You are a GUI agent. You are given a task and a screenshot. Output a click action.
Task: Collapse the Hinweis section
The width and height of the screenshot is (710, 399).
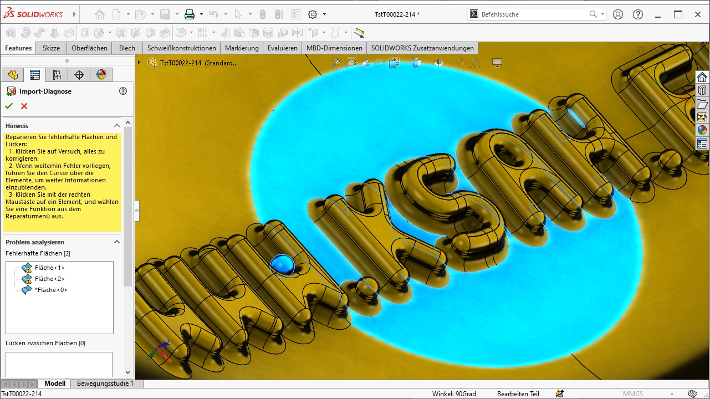click(x=117, y=126)
